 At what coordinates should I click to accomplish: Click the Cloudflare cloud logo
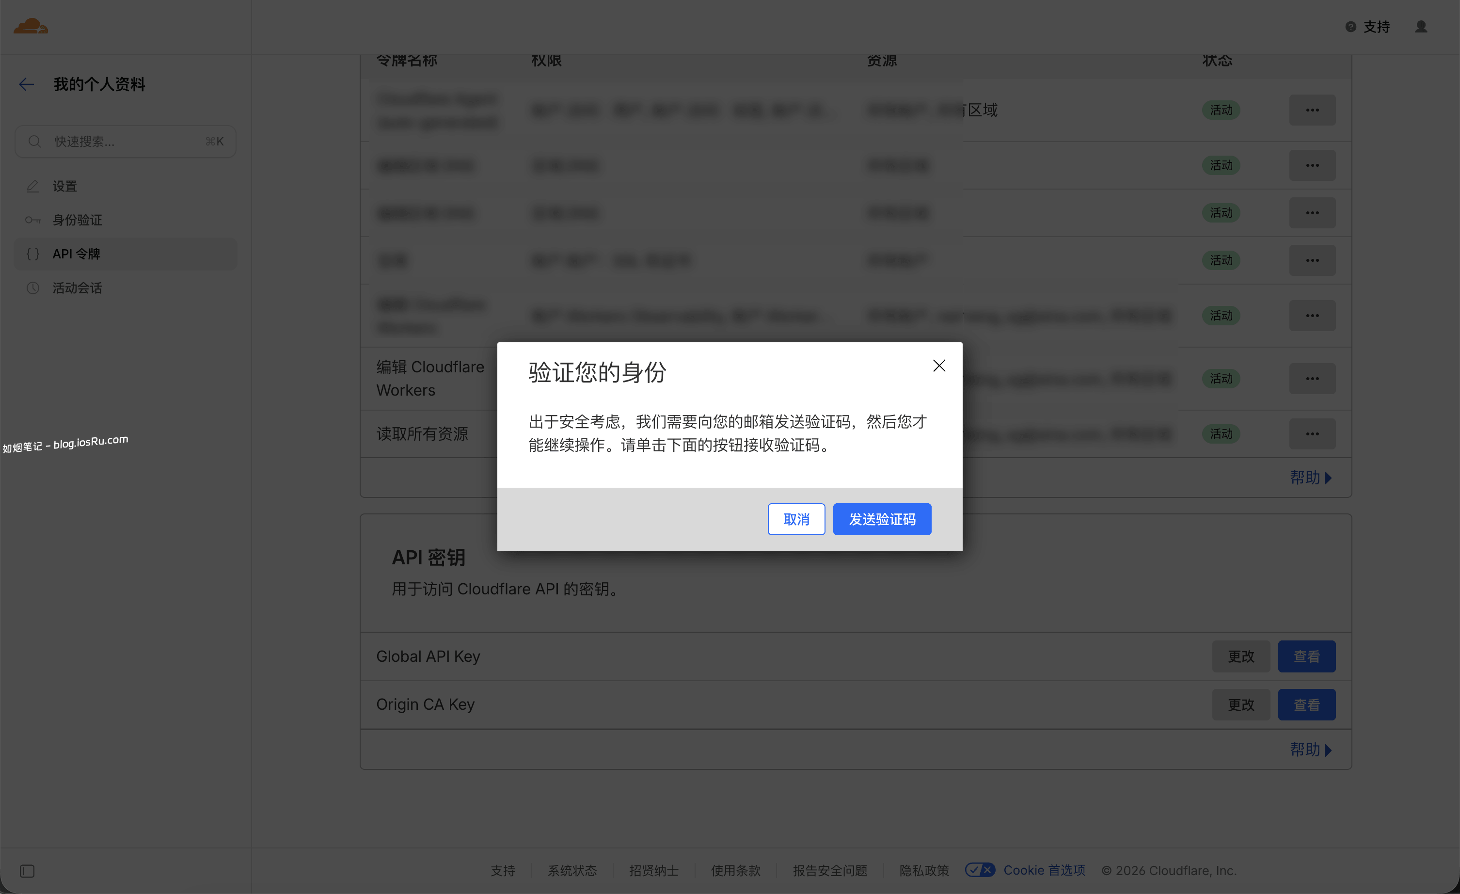[31, 26]
